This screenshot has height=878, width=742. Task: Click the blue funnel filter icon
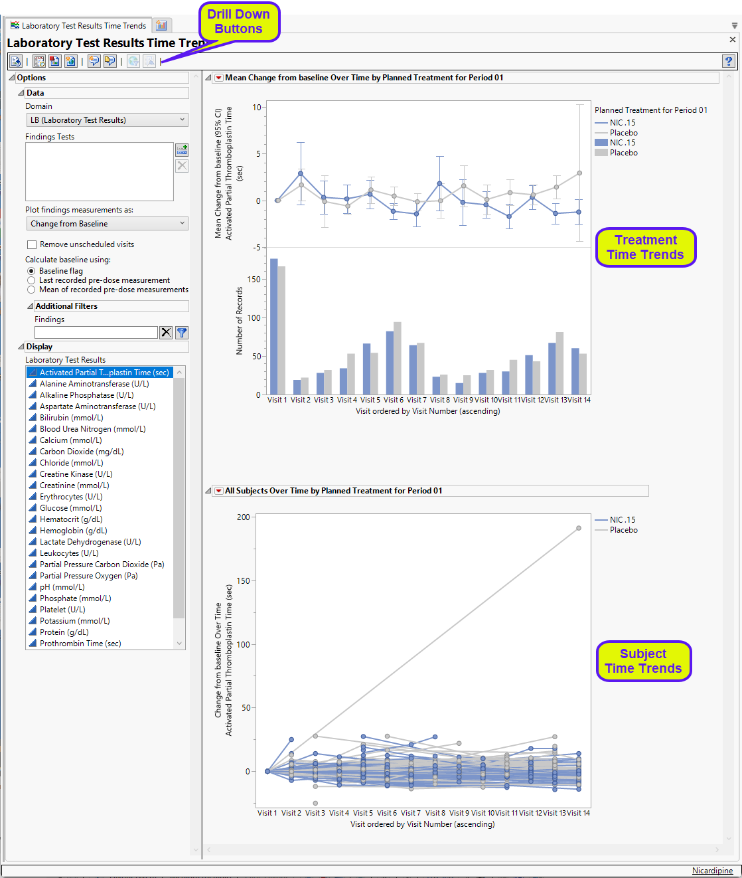point(181,333)
